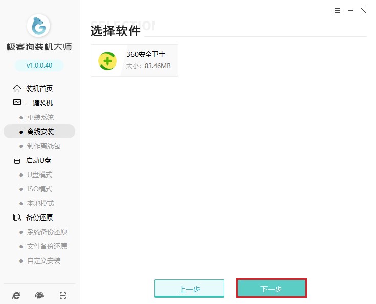Select 离线安装 in sidebar
The image size is (376, 304).
coord(39,132)
